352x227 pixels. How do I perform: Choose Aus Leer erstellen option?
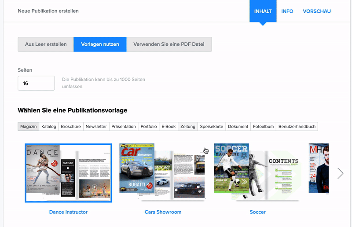(46, 44)
